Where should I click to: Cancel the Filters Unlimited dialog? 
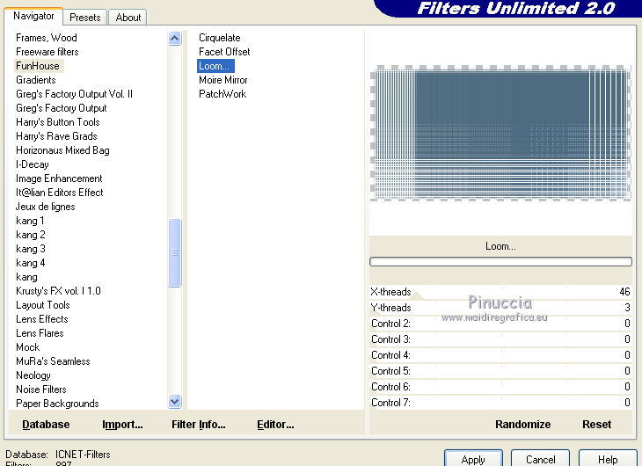[541, 459]
